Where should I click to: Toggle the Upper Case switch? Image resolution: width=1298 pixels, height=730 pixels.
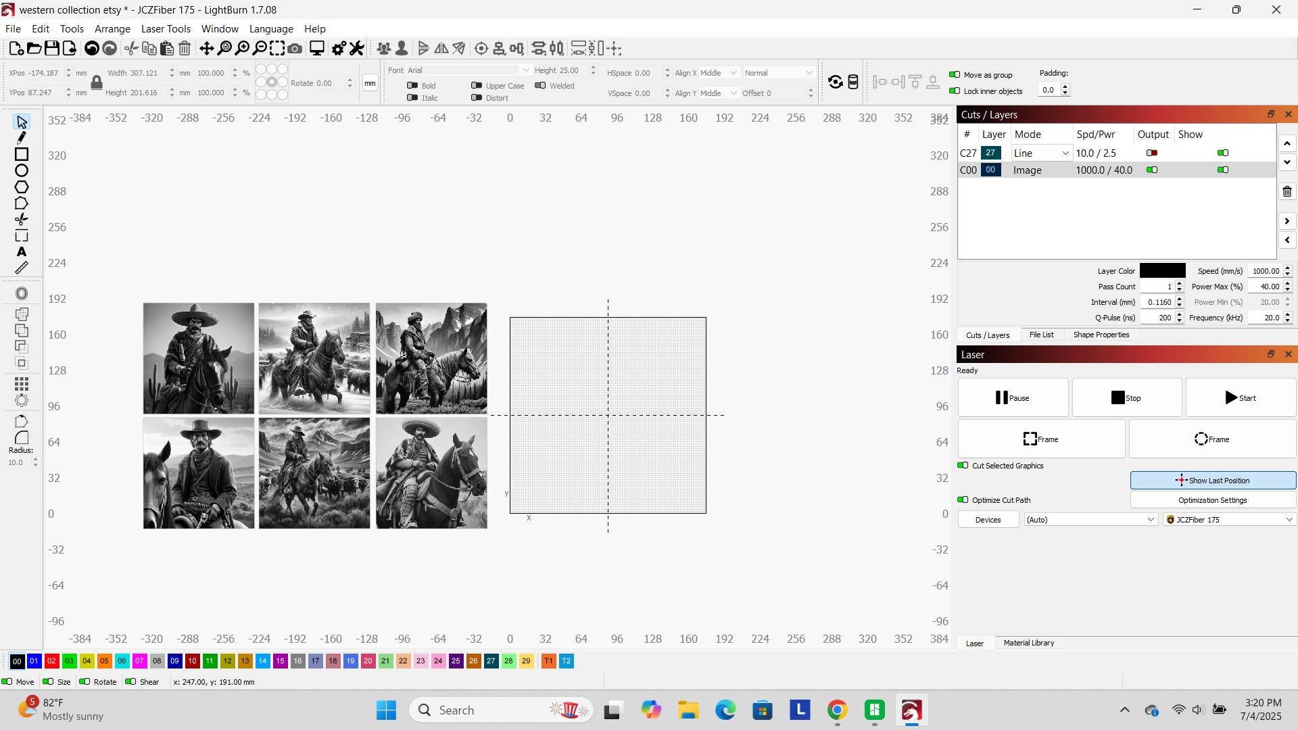point(477,85)
